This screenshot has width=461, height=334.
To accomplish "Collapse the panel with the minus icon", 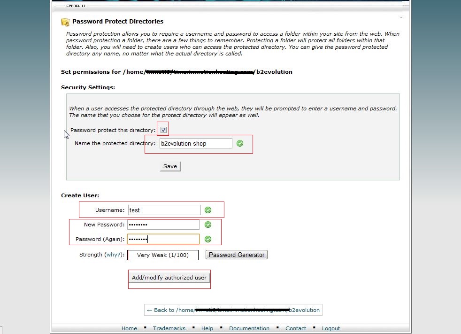I will [401, 17].
